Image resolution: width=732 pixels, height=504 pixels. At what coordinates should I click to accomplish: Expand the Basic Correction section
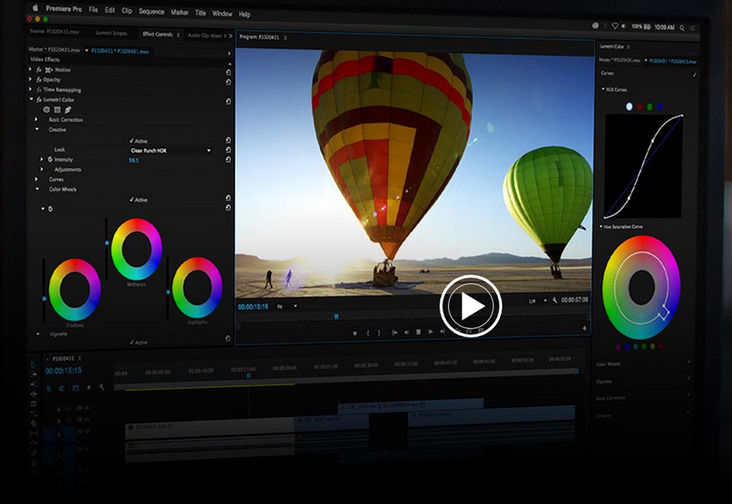point(36,120)
